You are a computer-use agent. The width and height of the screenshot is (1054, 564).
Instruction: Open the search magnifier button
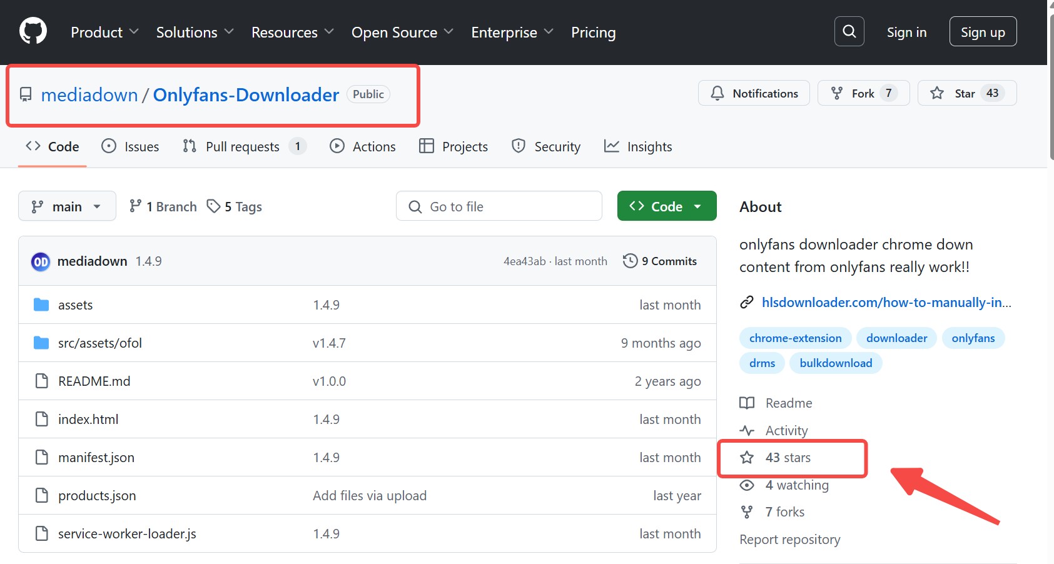tap(849, 31)
